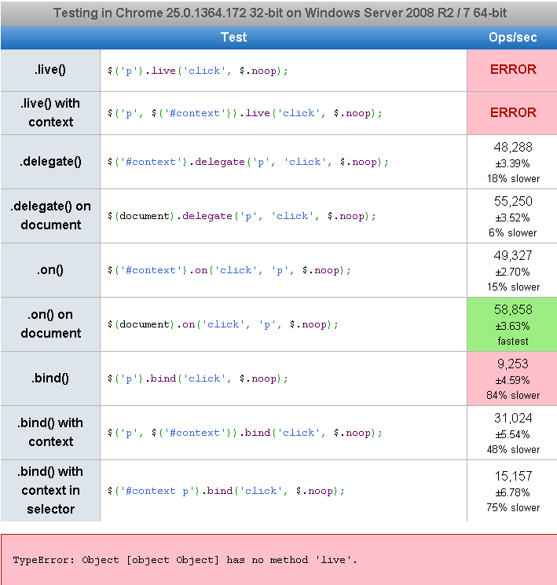The height and width of the screenshot is (585, 557).
Task: Select the '.live()' row label
Action: 50,70
